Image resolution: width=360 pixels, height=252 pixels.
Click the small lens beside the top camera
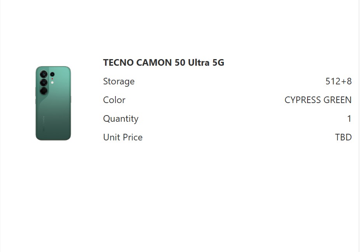click(x=52, y=74)
